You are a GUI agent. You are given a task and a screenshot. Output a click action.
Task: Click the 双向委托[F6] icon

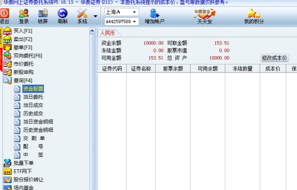click(7, 56)
